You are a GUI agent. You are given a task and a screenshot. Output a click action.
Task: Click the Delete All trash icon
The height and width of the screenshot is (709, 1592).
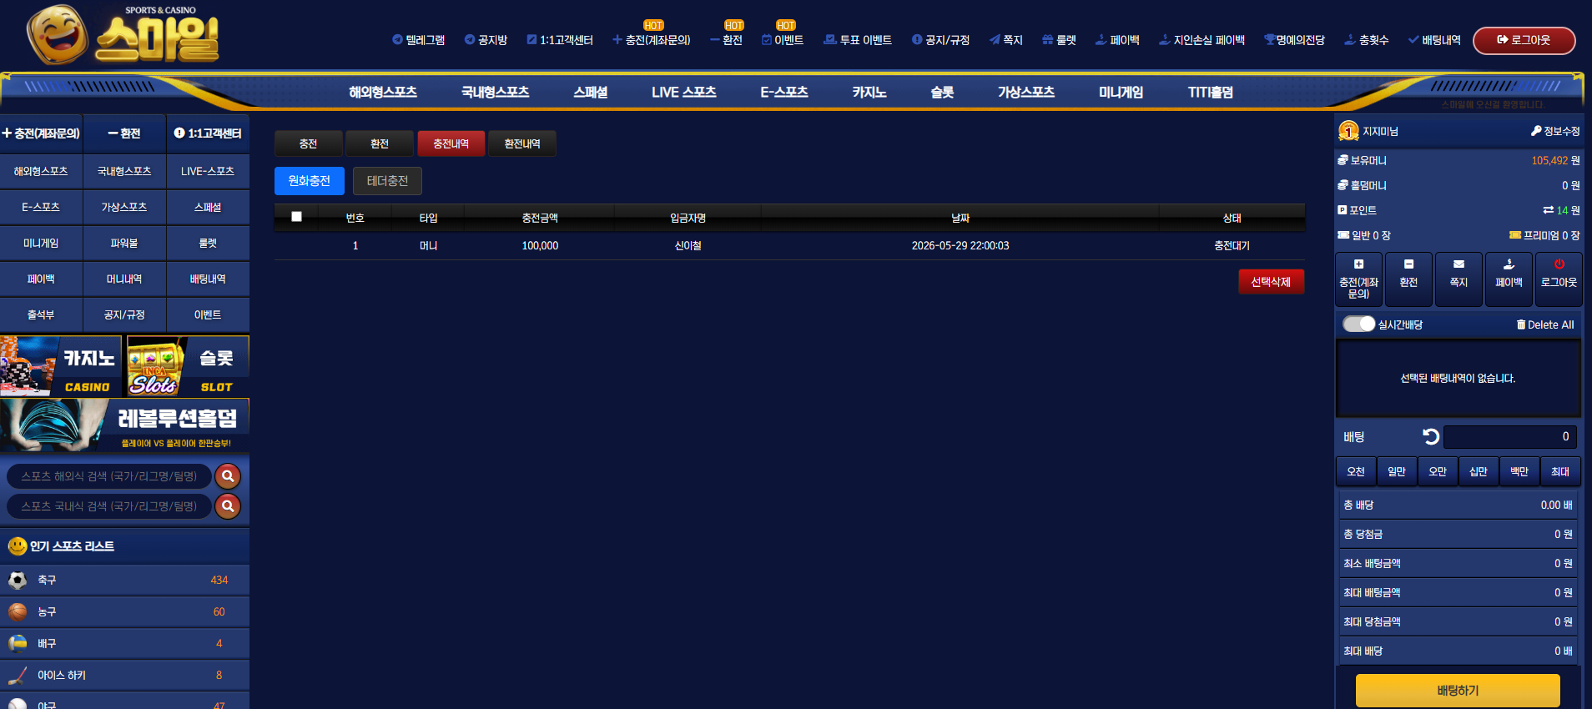(1521, 324)
